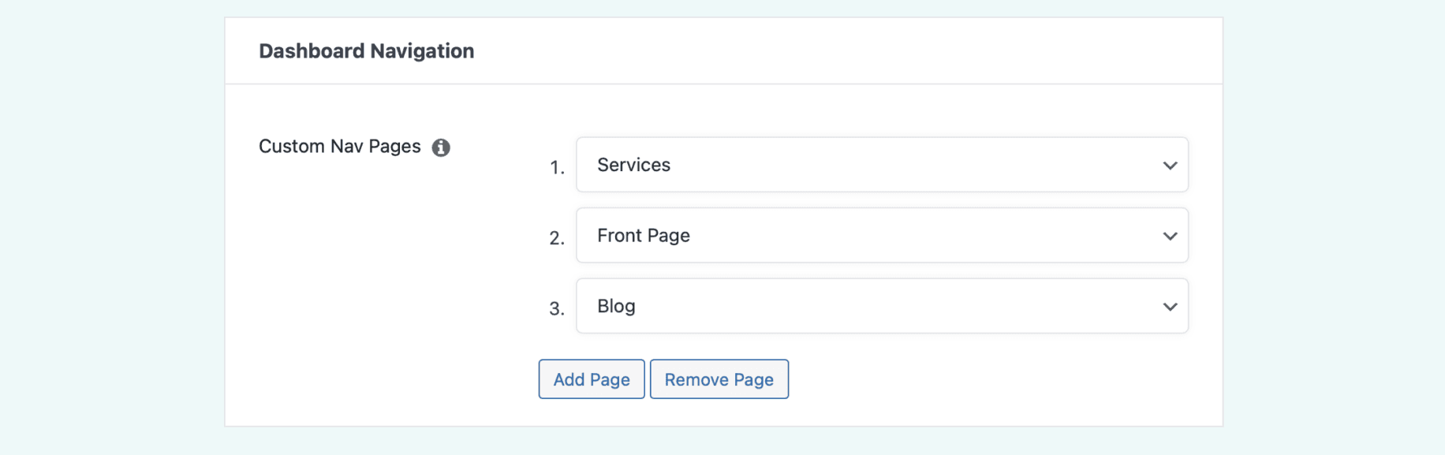Click the number 2 row label
The width and height of the screenshot is (1445, 455).
[558, 237]
